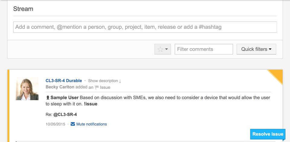The image size is (290, 142).
Task: Open the dropdown arrow beside the star
Action: [x=166, y=49]
